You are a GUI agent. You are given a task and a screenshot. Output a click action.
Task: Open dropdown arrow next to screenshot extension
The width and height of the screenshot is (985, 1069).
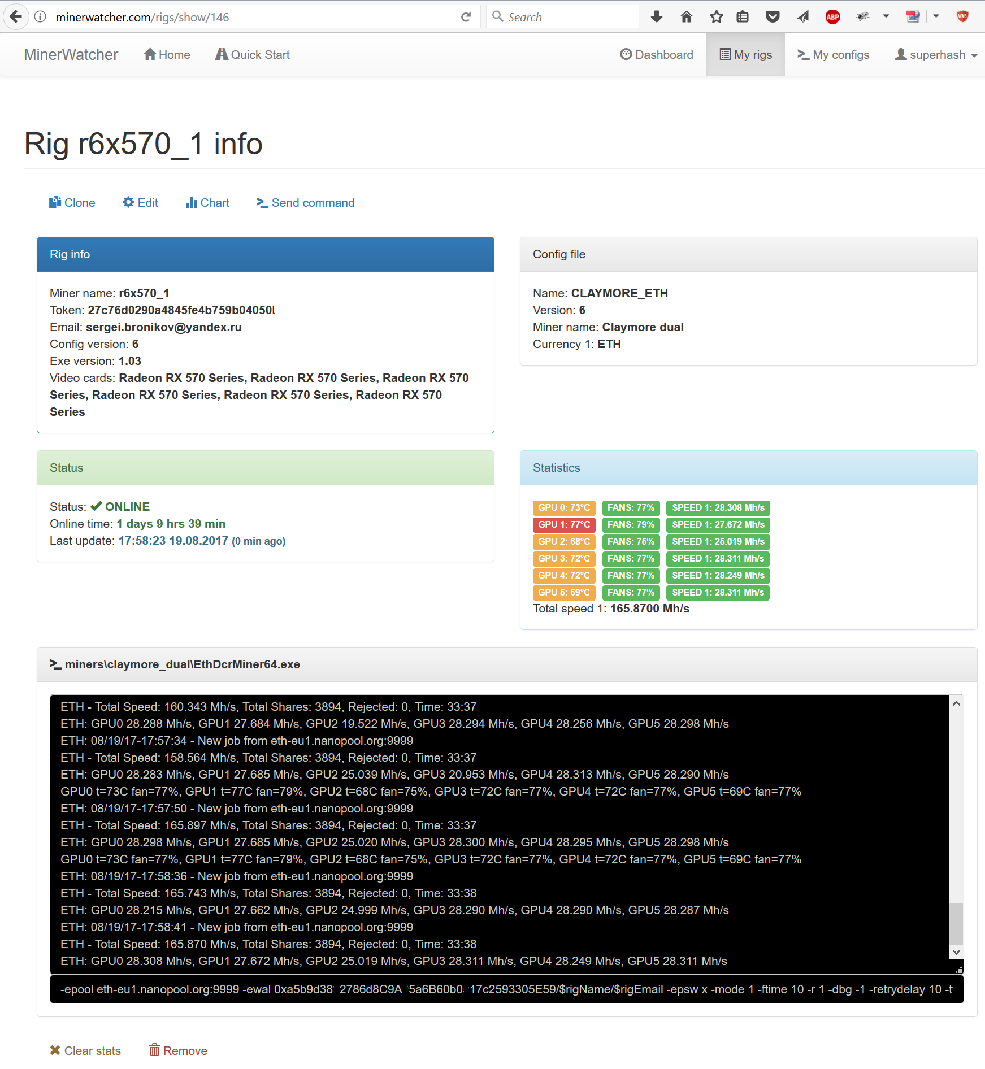936,16
